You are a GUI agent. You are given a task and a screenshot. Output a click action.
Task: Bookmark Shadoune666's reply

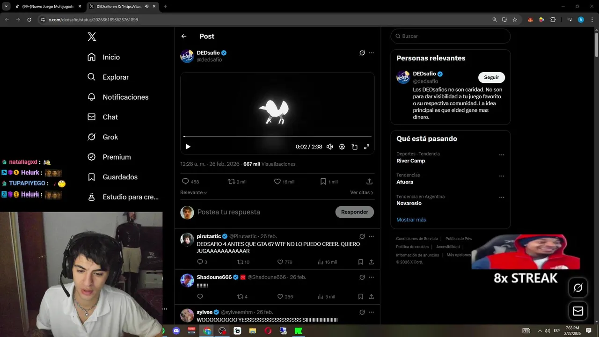pos(360,297)
